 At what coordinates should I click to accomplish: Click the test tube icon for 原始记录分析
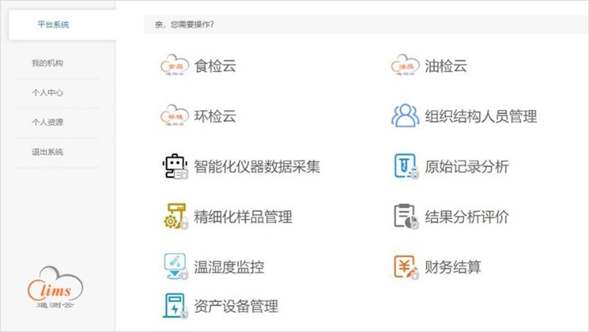pyautogui.click(x=406, y=166)
